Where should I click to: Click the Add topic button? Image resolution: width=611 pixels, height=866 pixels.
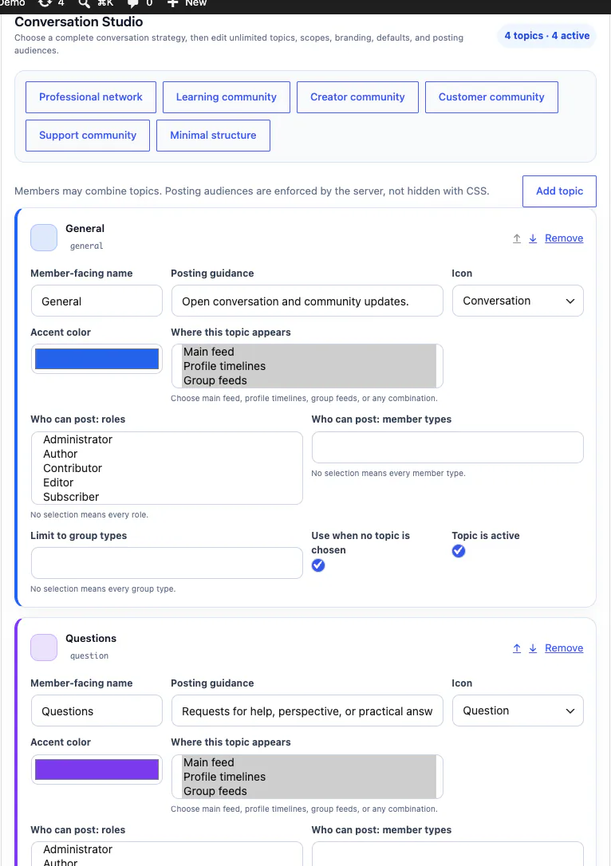(x=559, y=191)
